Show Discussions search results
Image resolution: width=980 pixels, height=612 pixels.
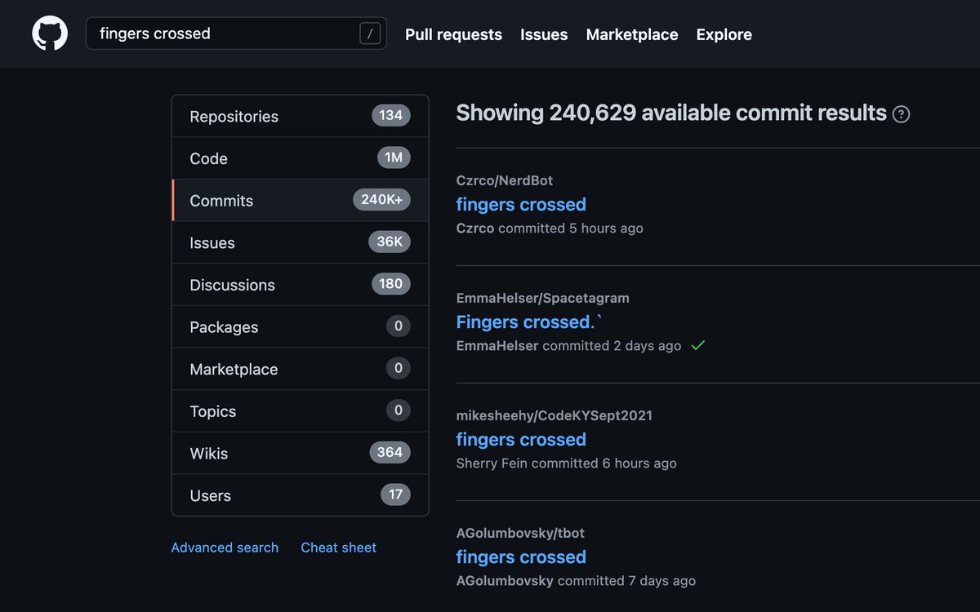pos(300,285)
